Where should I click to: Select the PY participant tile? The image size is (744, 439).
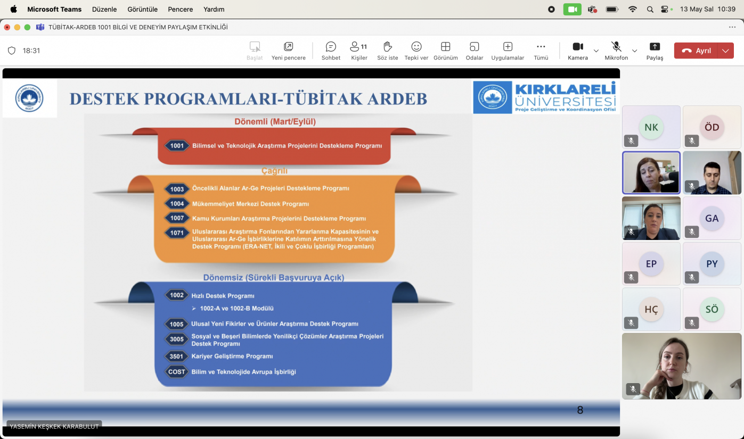(x=712, y=264)
